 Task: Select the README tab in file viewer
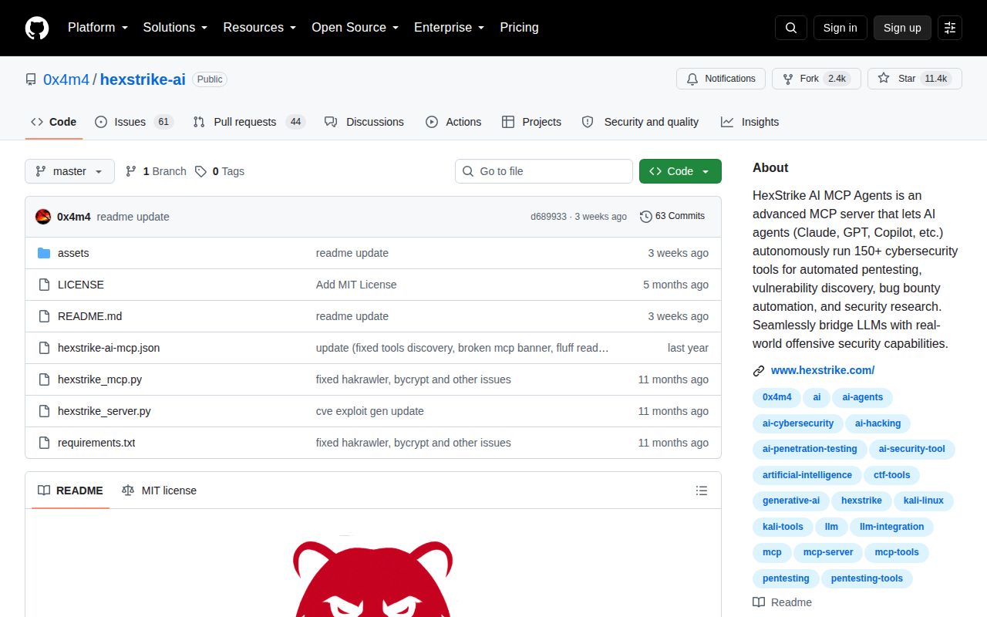(70, 491)
